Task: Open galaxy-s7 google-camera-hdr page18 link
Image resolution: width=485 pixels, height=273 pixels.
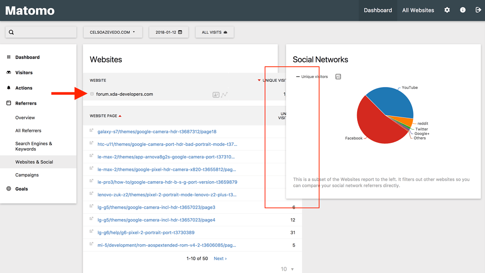Action: [157, 132]
